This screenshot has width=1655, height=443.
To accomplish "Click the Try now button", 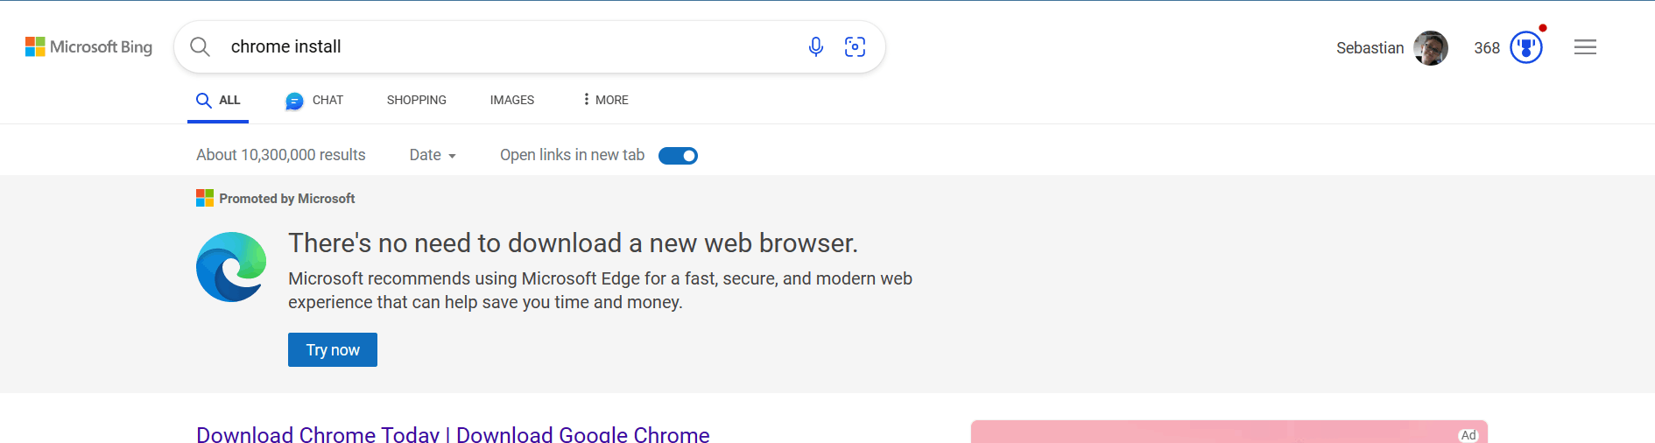I will (333, 349).
